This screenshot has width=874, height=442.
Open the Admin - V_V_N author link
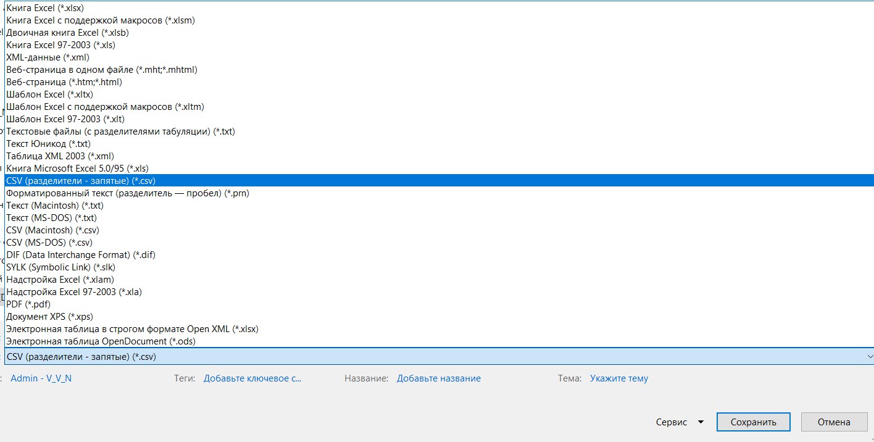coord(41,378)
